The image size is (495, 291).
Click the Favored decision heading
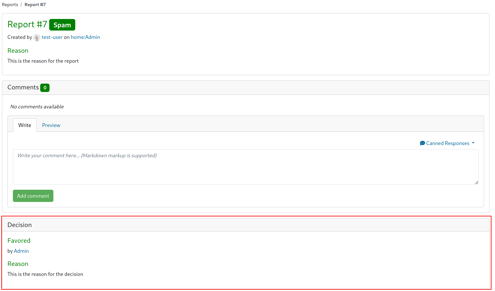coord(19,241)
